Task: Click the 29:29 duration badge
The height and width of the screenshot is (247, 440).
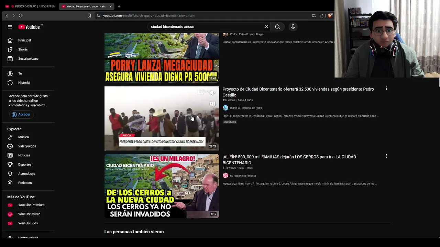Action: (x=213, y=146)
